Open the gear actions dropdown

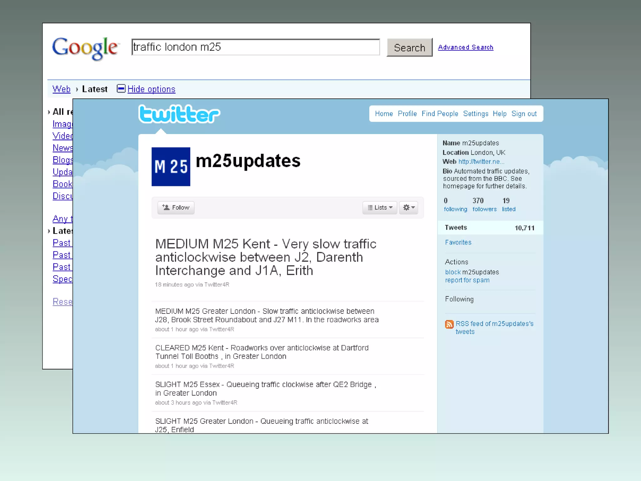click(x=408, y=208)
